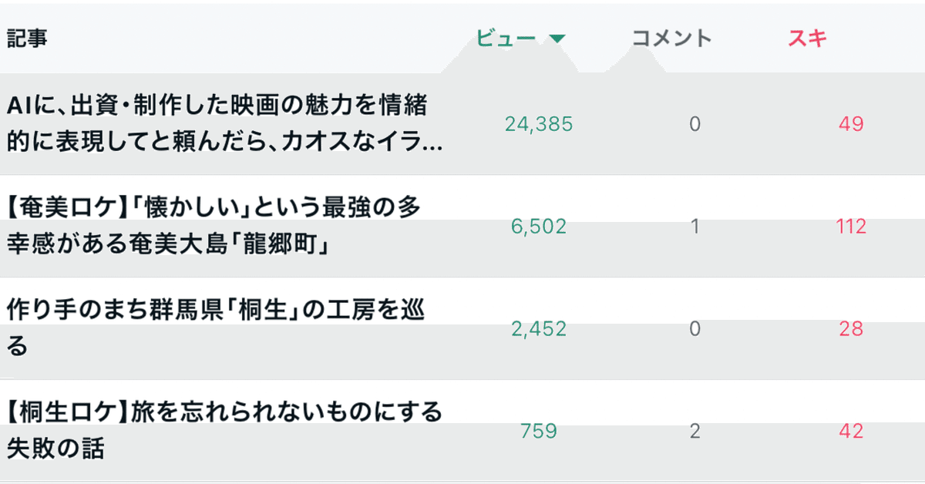Select the 42 likes value in last row
Image resolution: width=925 pixels, height=484 pixels.
pyautogui.click(x=851, y=432)
